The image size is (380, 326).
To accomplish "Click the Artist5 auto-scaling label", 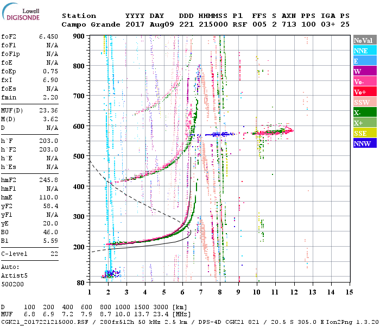I will click(x=12, y=275).
